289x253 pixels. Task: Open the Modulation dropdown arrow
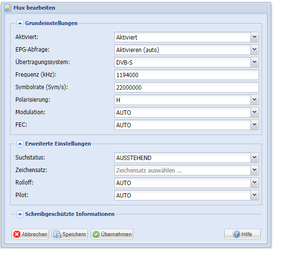click(x=255, y=112)
